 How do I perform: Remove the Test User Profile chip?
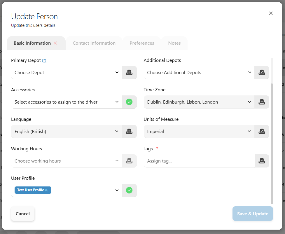(46, 190)
